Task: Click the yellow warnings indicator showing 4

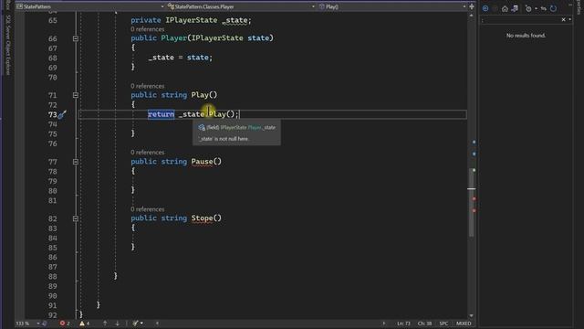Action: point(85,324)
